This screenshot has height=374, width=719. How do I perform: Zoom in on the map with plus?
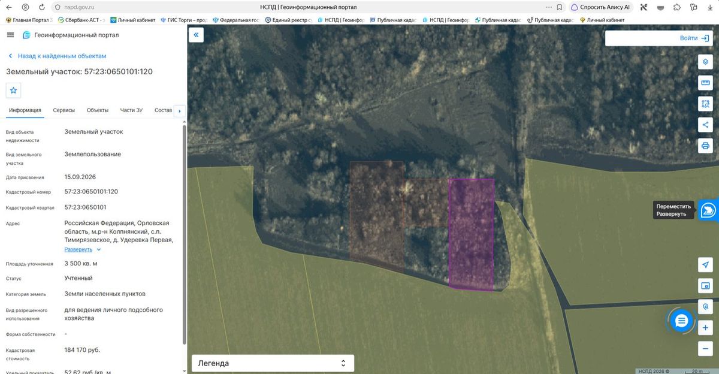(705, 328)
